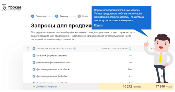Open the 'Готово' step label
The image size is (175, 92).
(x=85, y=16)
